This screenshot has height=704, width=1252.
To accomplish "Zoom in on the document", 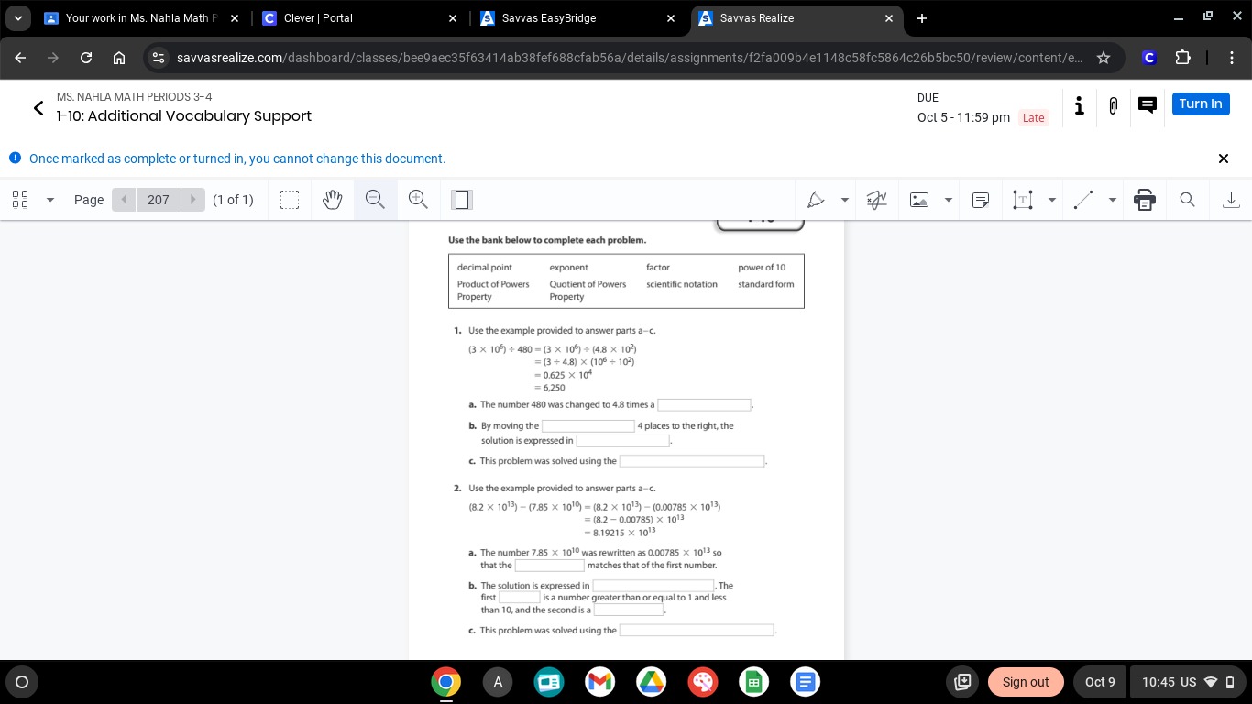I will (x=418, y=199).
